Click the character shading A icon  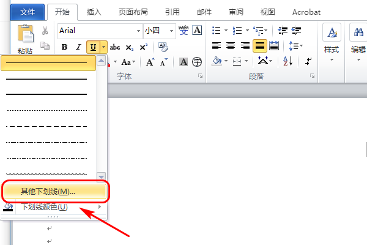pyautogui.click(x=183, y=62)
